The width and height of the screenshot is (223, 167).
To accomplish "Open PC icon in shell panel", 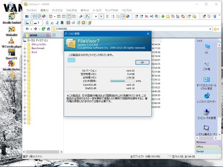I will pos(207,49).
